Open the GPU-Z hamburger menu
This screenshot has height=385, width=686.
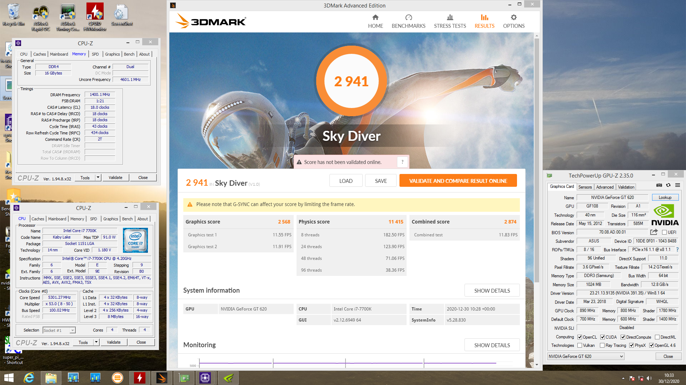point(677,185)
